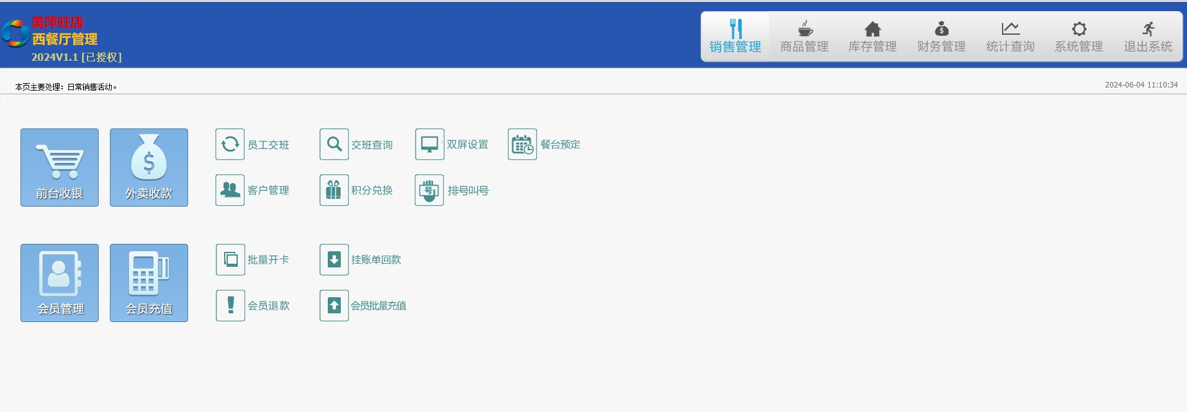The image size is (1187, 412).
Task: Click 退出系统 to exit the system
Action: pyautogui.click(x=1148, y=37)
